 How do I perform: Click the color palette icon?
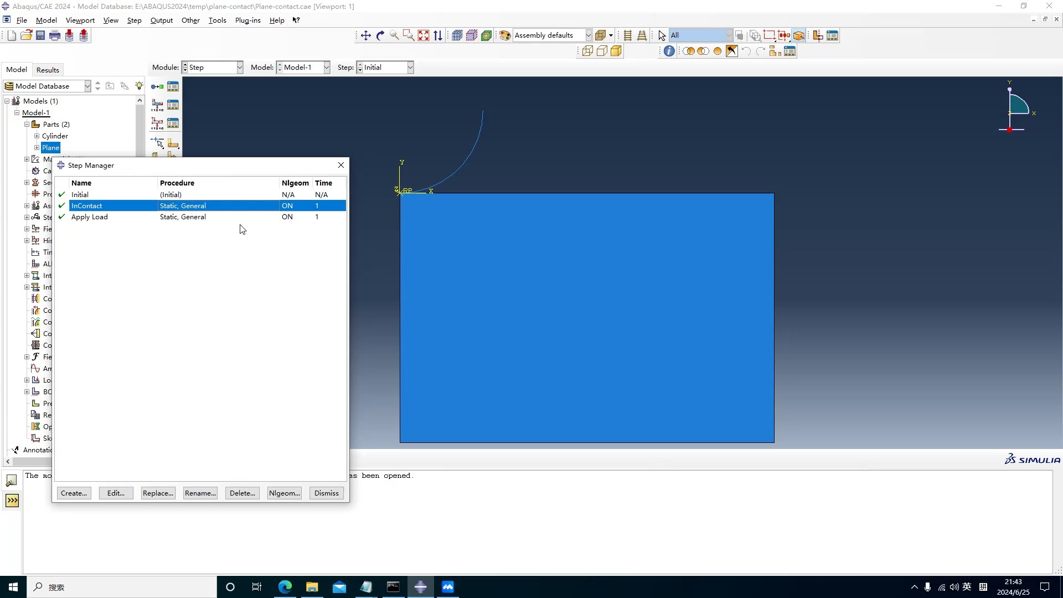505,35
